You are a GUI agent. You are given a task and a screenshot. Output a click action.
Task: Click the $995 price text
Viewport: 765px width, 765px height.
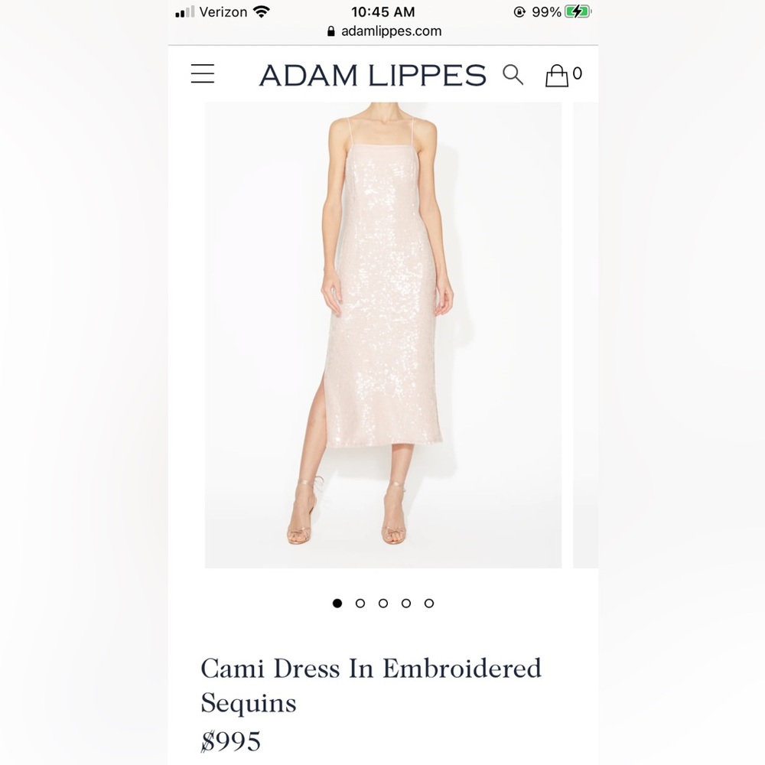pos(231,740)
